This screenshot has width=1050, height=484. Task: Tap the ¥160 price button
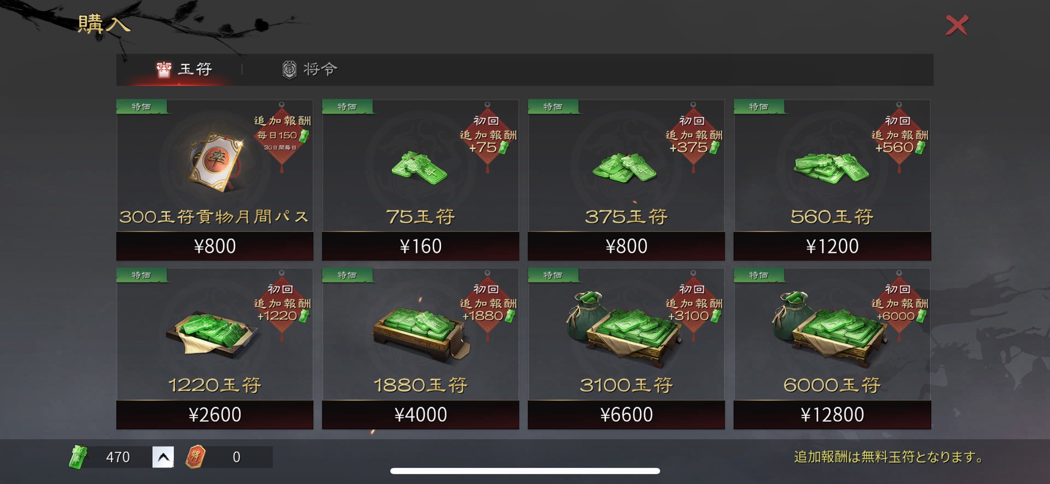tap(421, 246)
